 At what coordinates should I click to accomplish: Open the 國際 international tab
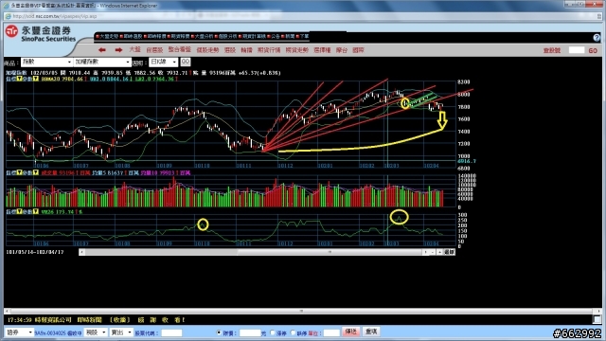pos(358,50)
